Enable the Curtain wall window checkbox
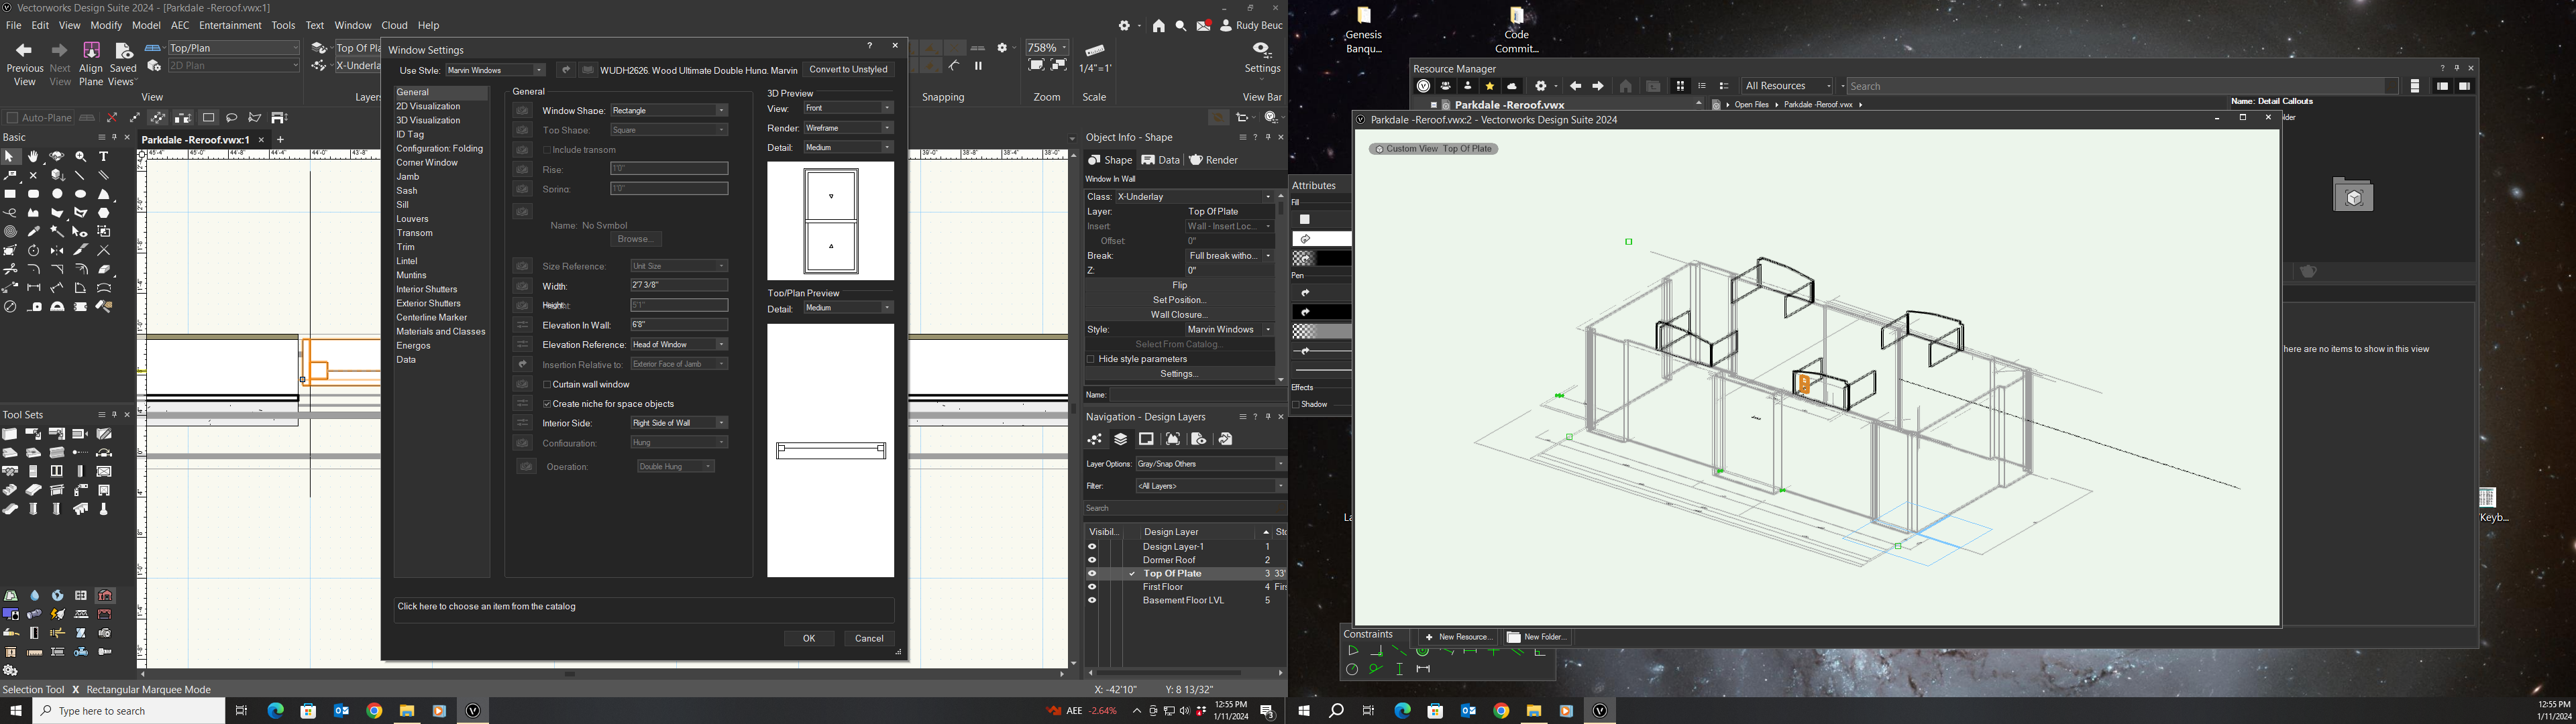 (x=547, y=384)
